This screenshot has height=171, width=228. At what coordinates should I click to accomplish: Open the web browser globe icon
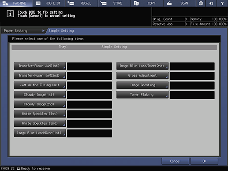click(201, 3)
